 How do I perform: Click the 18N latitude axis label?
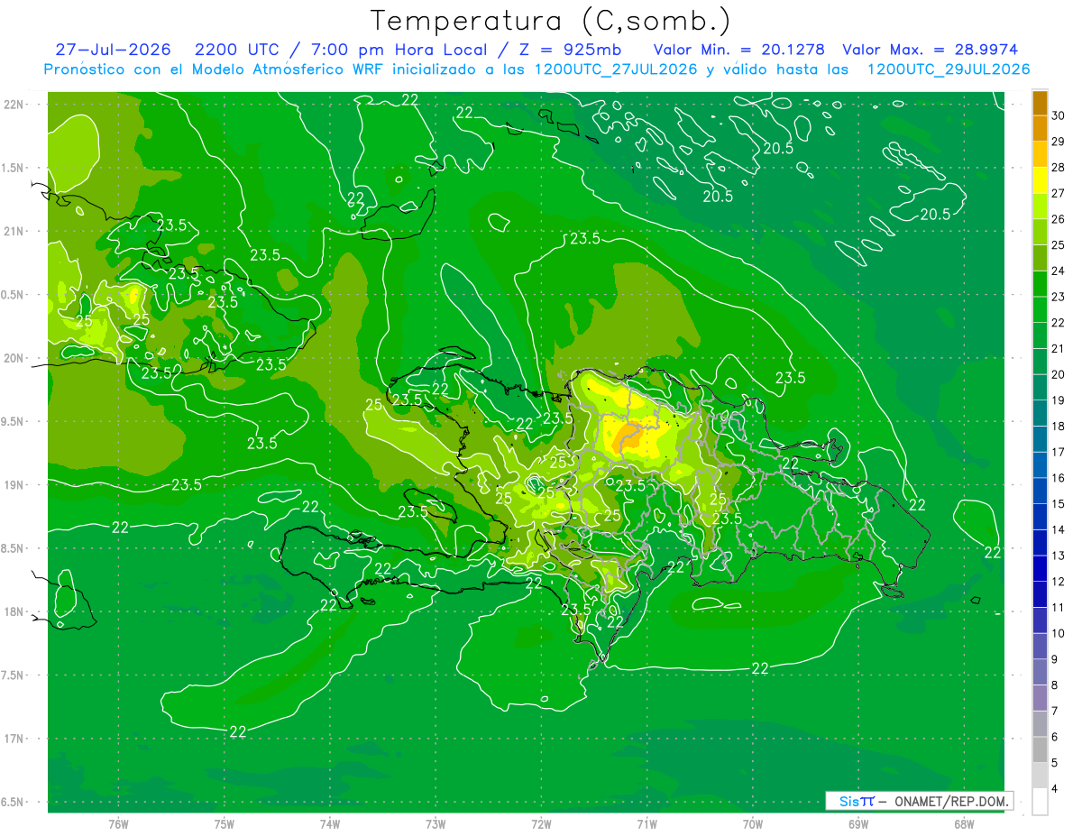click(x=14, y=611)
